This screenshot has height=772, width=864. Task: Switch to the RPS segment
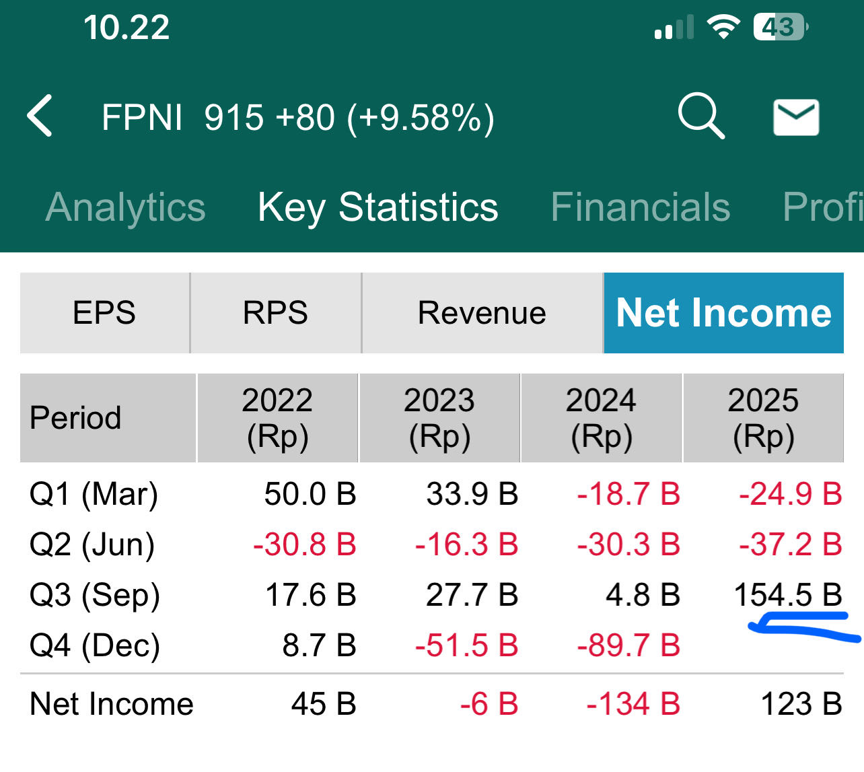tap(275, 313)
